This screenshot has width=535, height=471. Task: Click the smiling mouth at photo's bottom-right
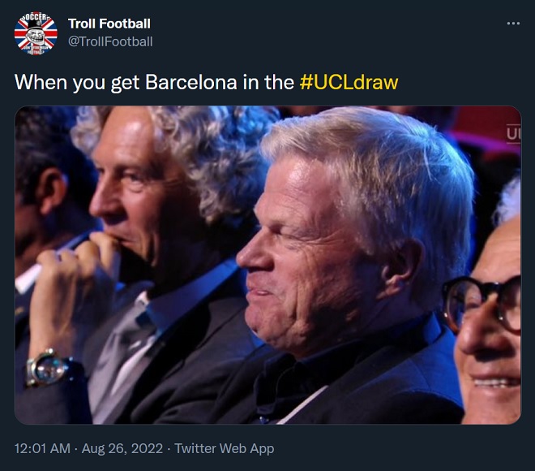496,382
